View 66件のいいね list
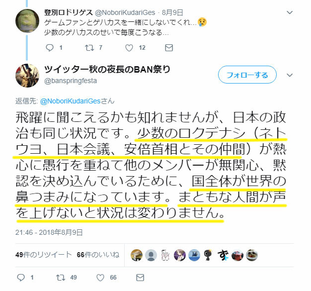The height and width of the screenshot is (291, 311). tap(98, 255)
